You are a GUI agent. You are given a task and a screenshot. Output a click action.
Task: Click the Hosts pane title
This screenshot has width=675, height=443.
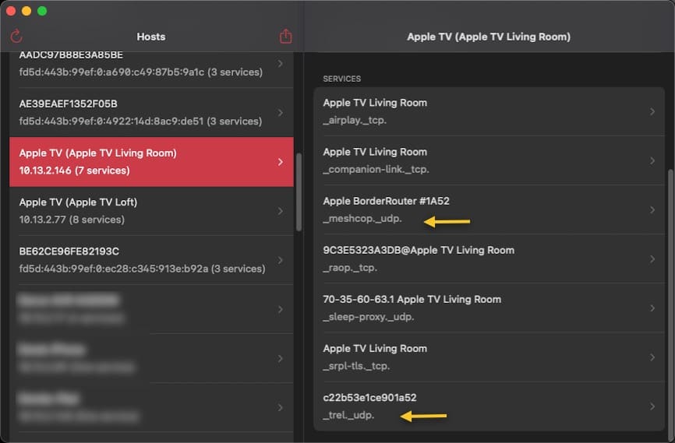[151, 37]
